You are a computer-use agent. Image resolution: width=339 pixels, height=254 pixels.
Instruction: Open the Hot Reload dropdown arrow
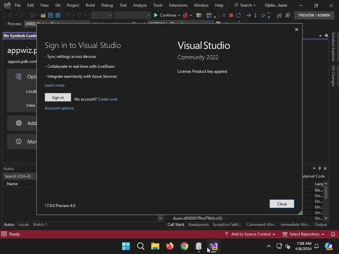coord(190,15)
